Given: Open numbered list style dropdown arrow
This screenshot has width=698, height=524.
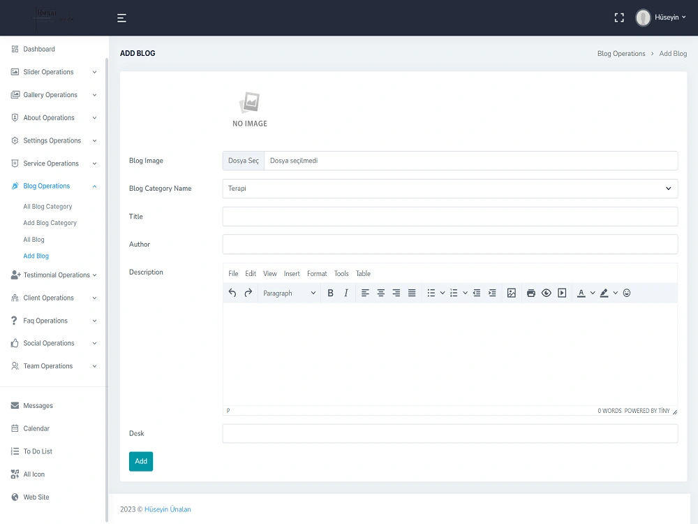Looking at the screenshot, I should click(465, 293).
